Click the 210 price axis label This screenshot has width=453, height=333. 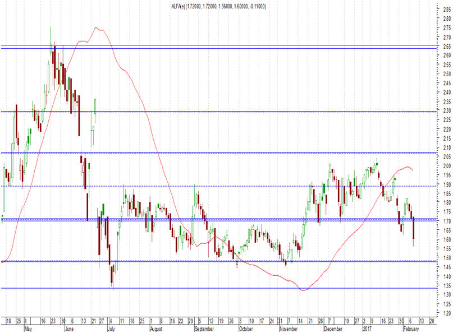point(447,148)
